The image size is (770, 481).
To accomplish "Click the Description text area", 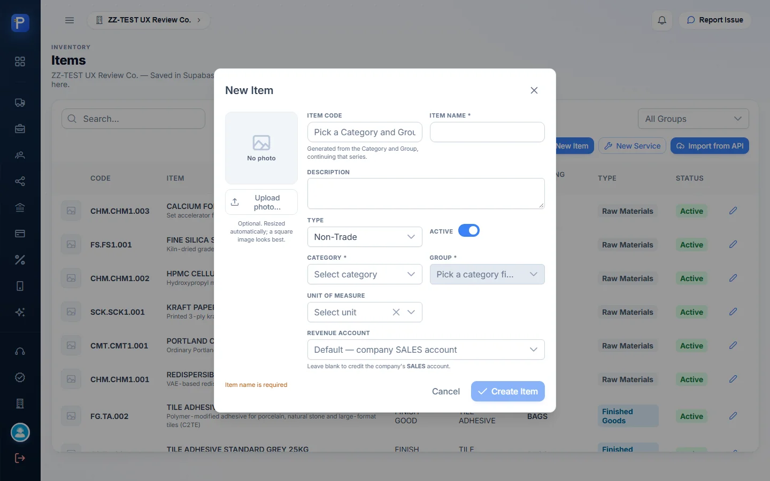I will [x=426, y=193].
